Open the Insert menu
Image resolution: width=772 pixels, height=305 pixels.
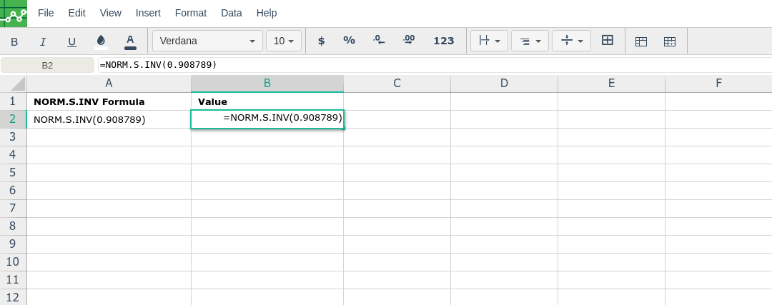pos(148,13)
